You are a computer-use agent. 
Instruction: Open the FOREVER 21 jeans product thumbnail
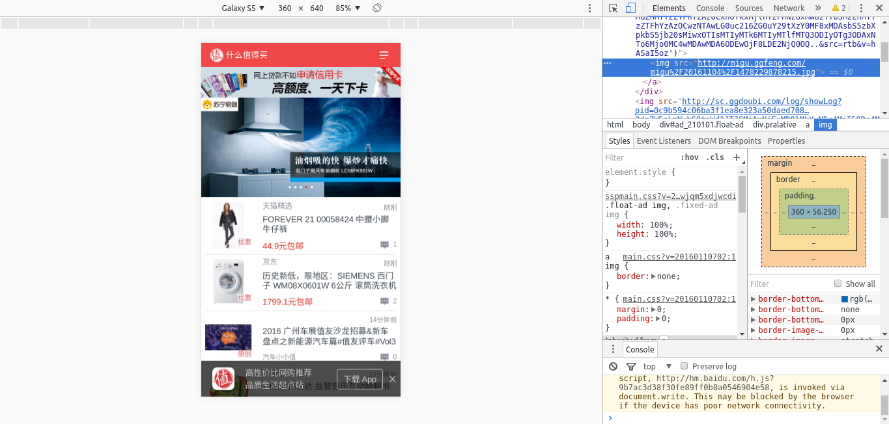tap(229, 225)
